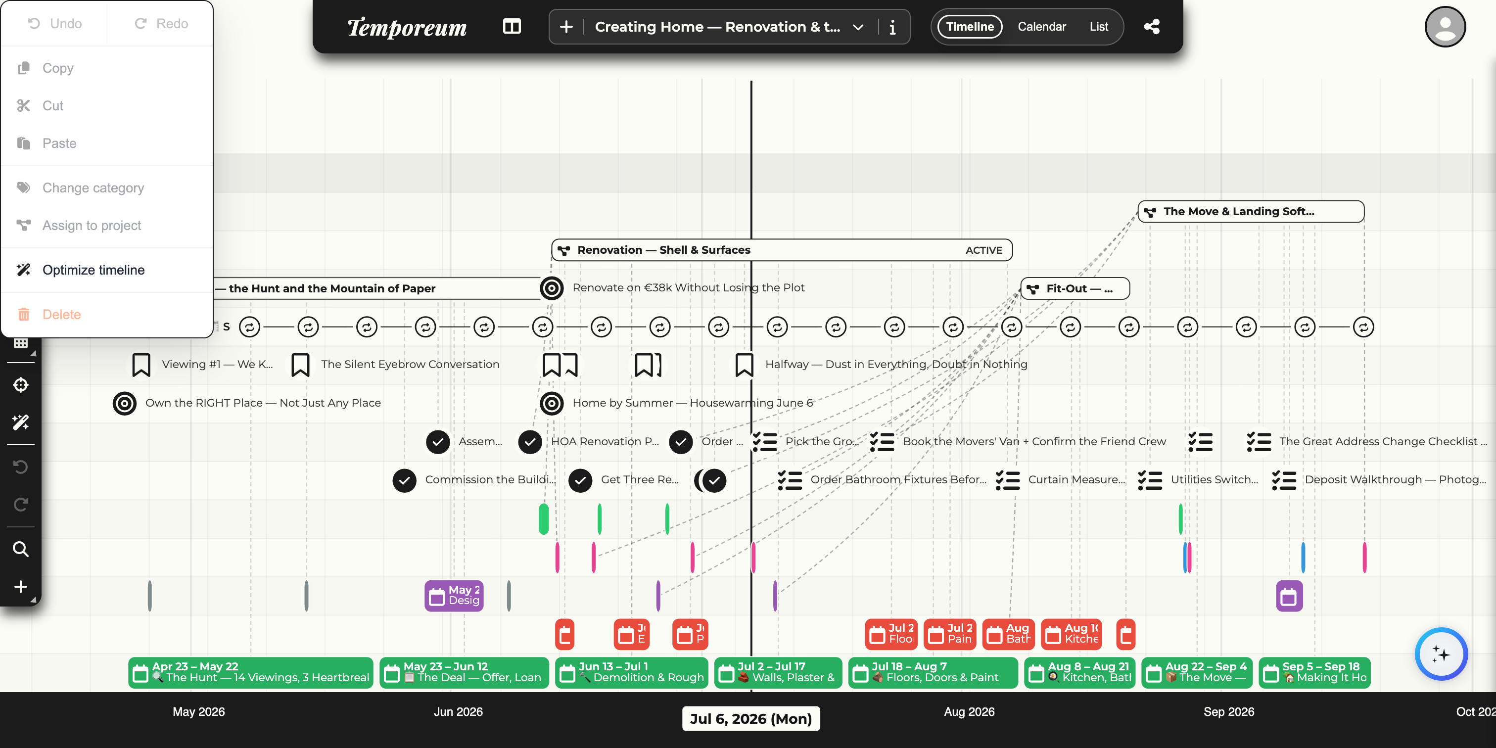Screen dimensions: 1496x748
Task: Click the Redo menu item
Action: click(161, 23)
